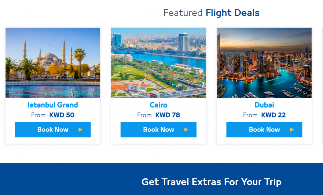Open the Istanbul mosque photo
Screen dimensions: 323x195
(53, 63)
